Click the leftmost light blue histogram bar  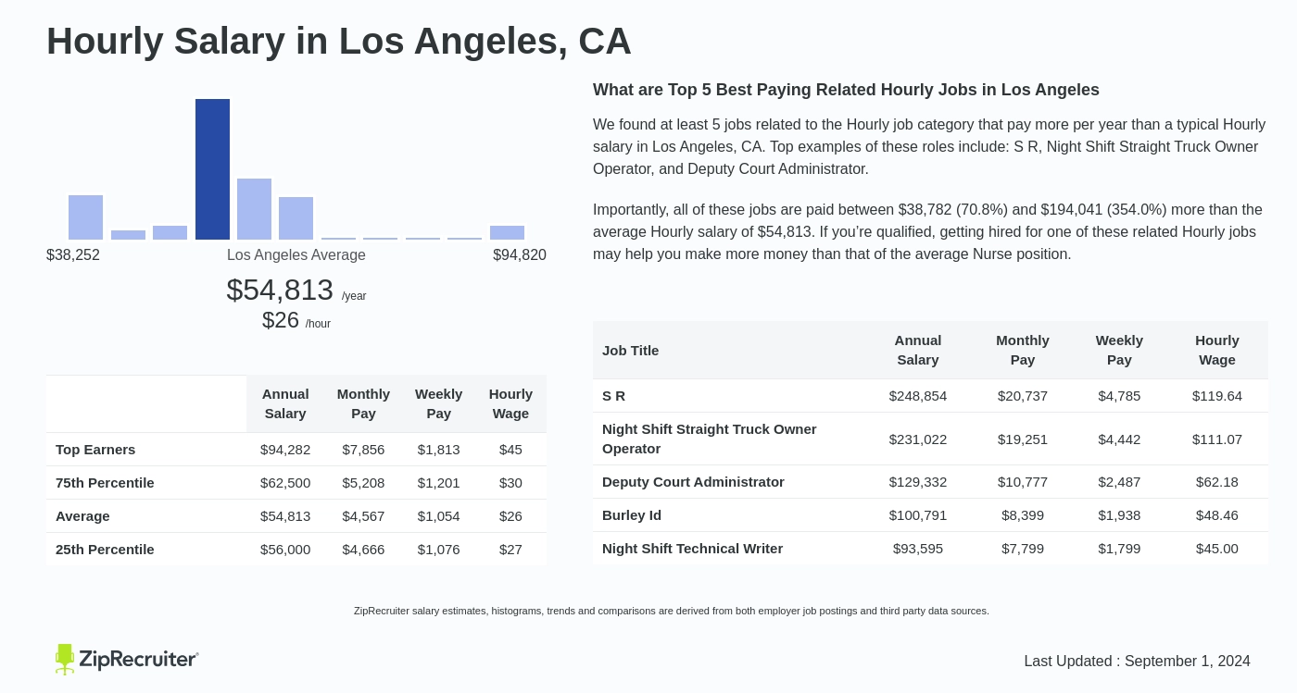pyautogui.click(x=85, y=217)
